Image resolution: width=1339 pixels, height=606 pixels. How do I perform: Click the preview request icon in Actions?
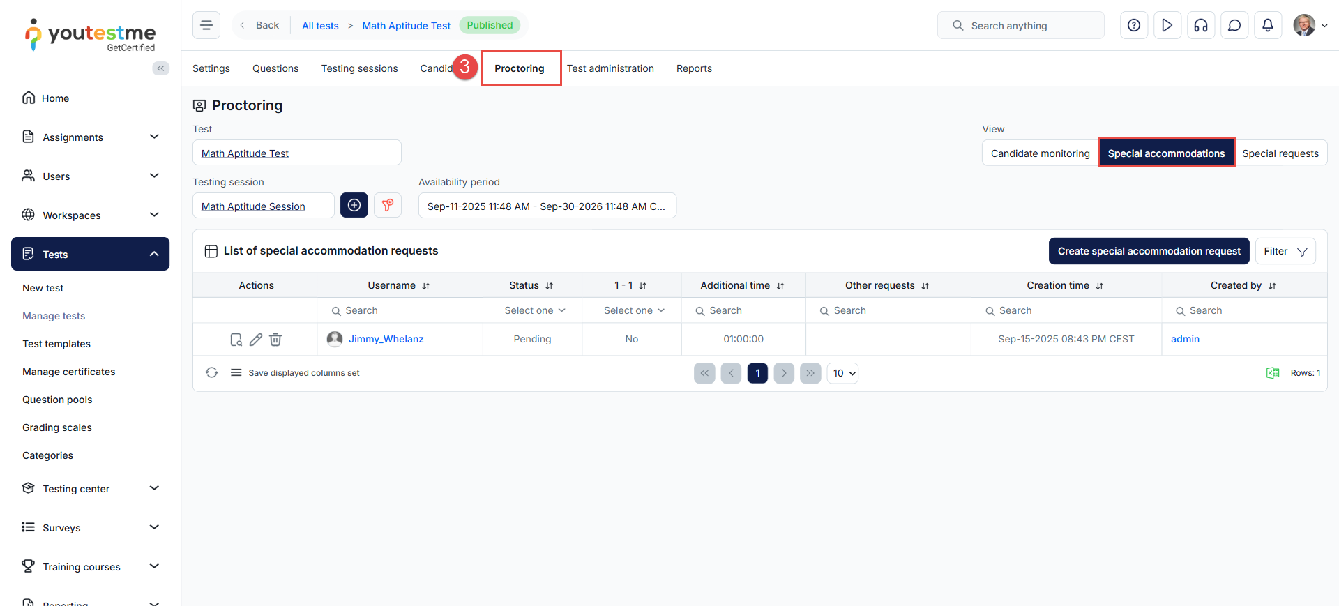(236, 340)
